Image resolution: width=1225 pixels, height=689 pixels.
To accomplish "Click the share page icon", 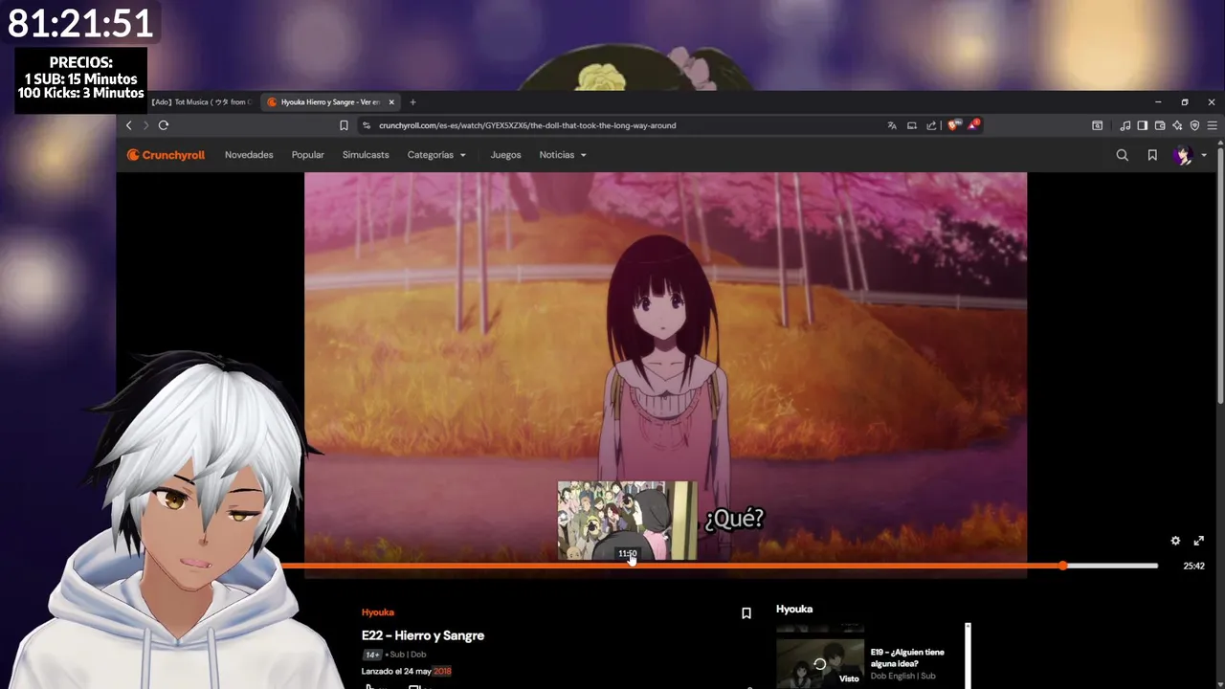I will pos(931,125).
